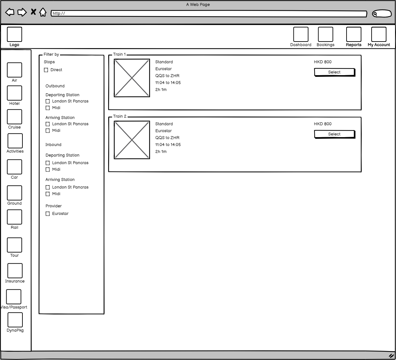Open the Air section in sidebar

tap(15, 70)
